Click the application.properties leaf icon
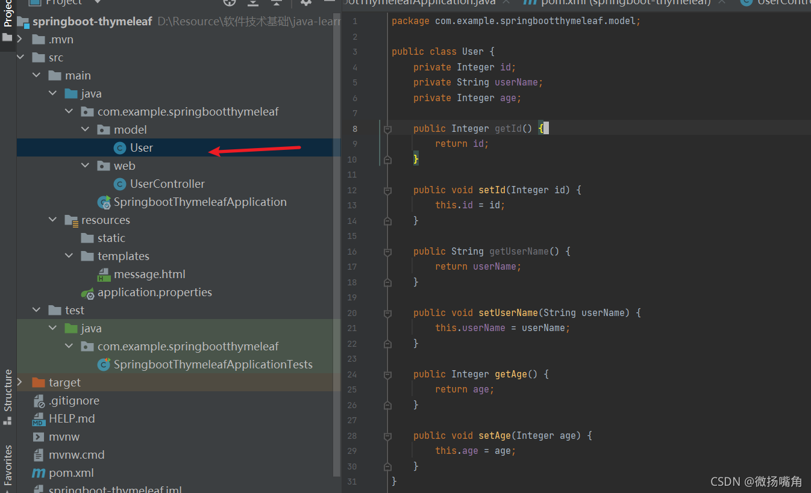 tap(87, 293)
